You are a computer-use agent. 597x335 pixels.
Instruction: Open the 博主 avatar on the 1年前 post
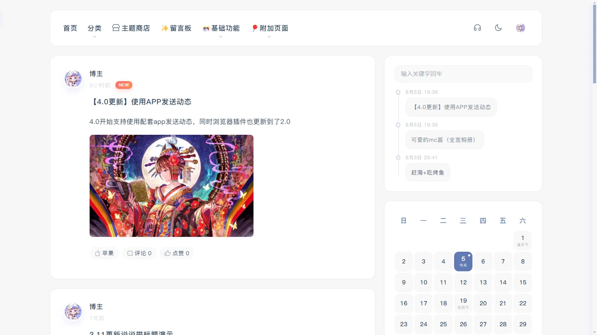pos(73,311)
